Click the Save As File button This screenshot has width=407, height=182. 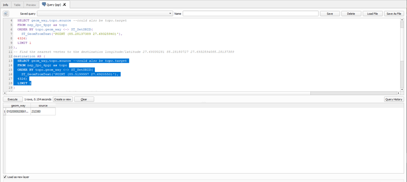394,13
